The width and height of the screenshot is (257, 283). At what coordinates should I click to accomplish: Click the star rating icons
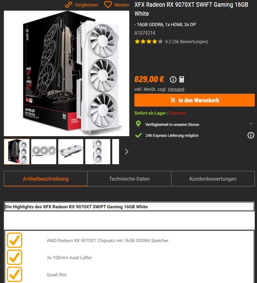[x=149, y=42]
